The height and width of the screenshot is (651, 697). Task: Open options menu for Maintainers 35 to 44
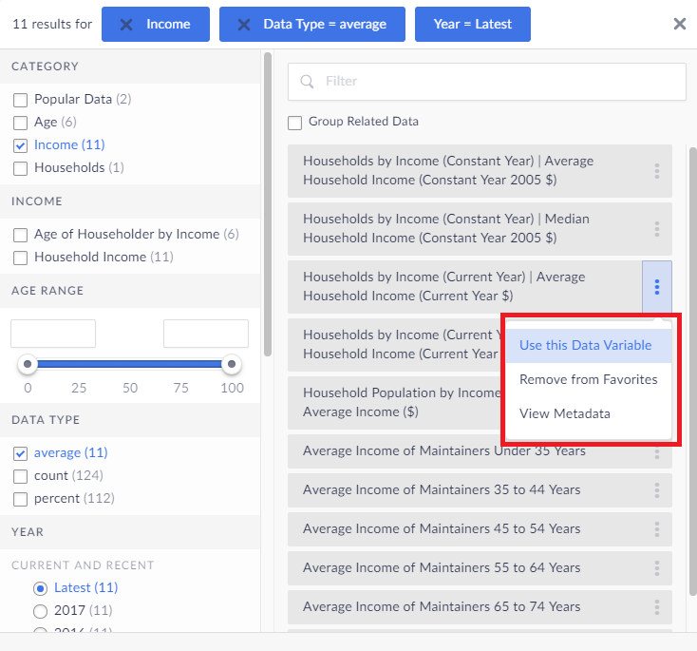tap(656, 490)
